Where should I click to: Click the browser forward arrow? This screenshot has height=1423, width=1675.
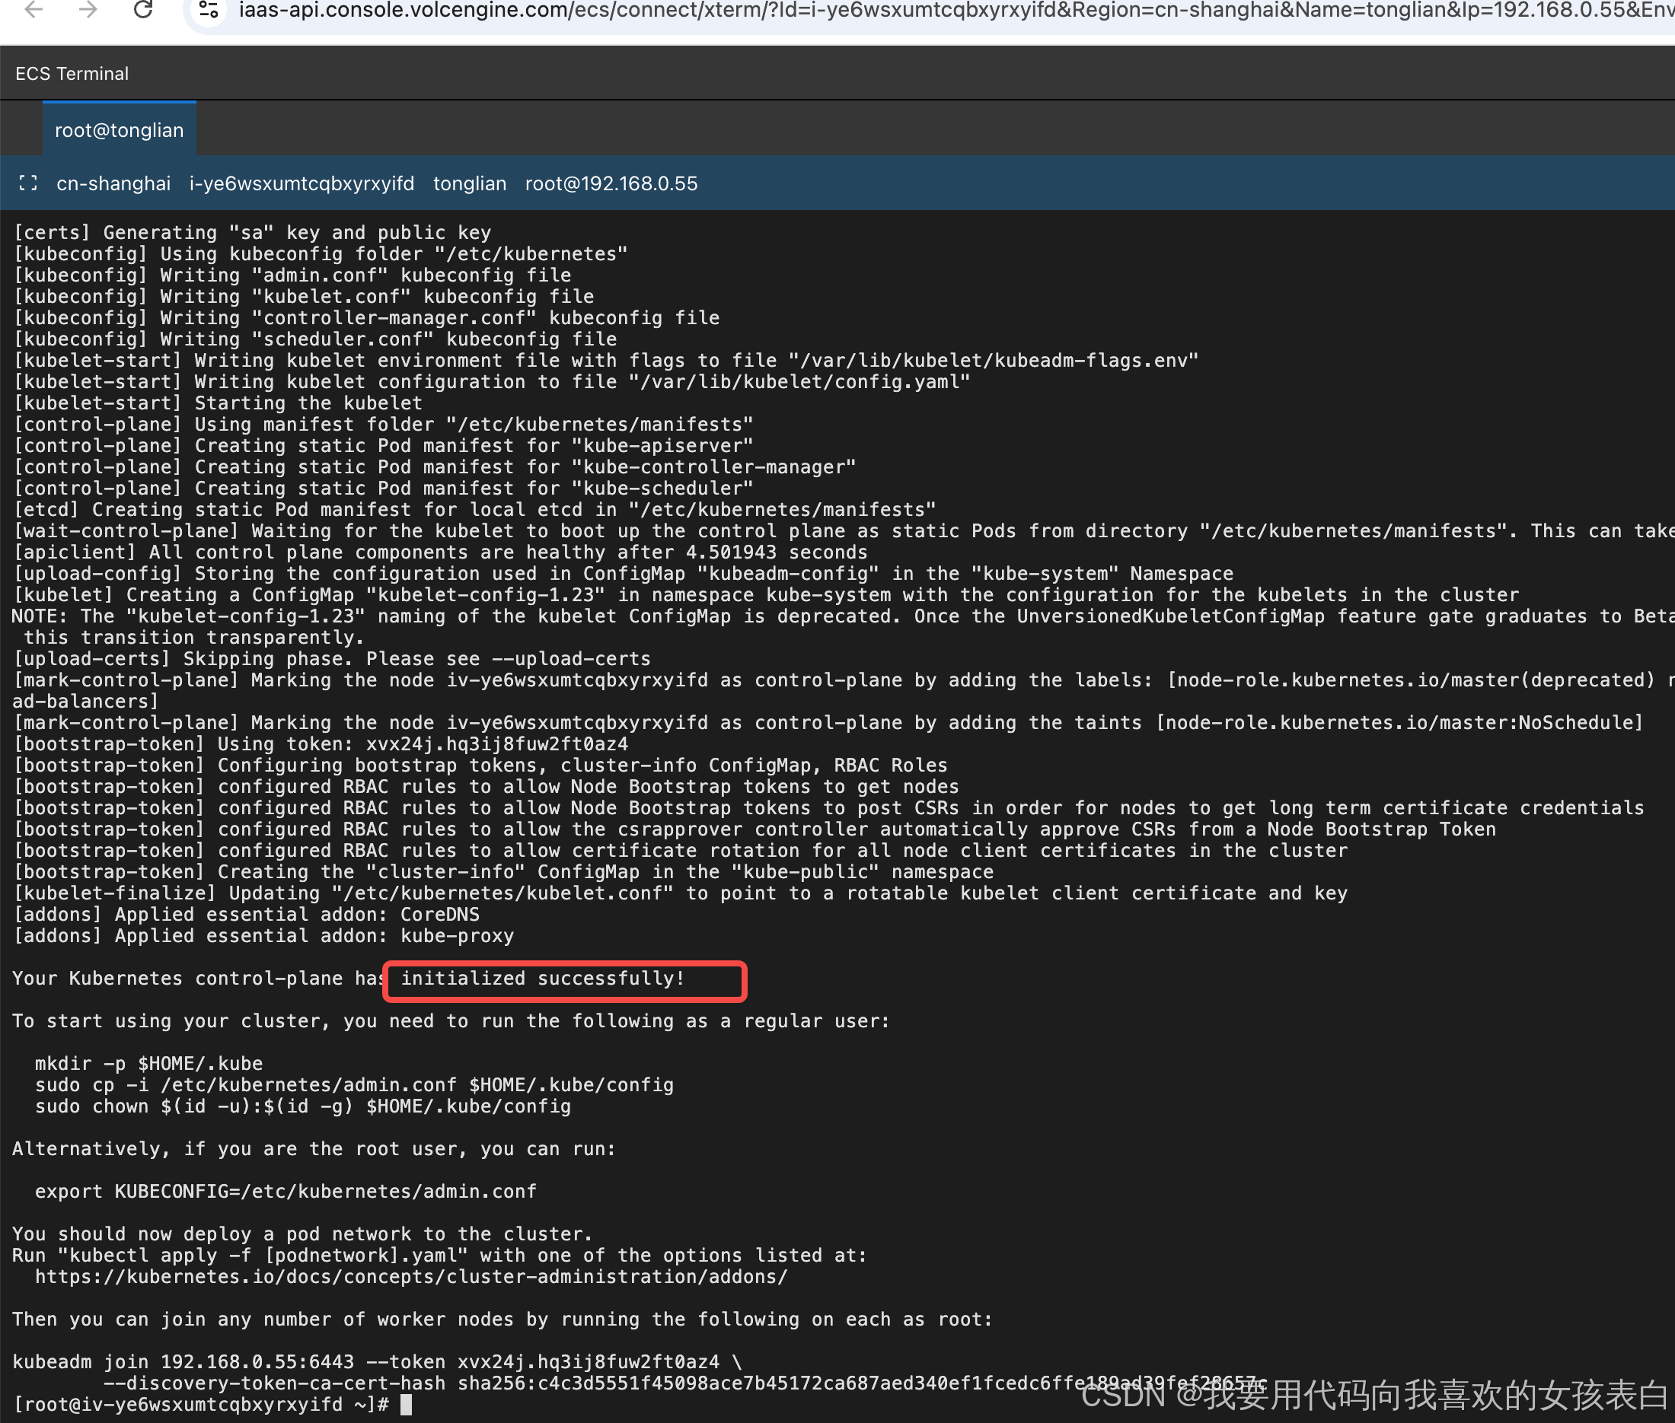click(88, 10)
